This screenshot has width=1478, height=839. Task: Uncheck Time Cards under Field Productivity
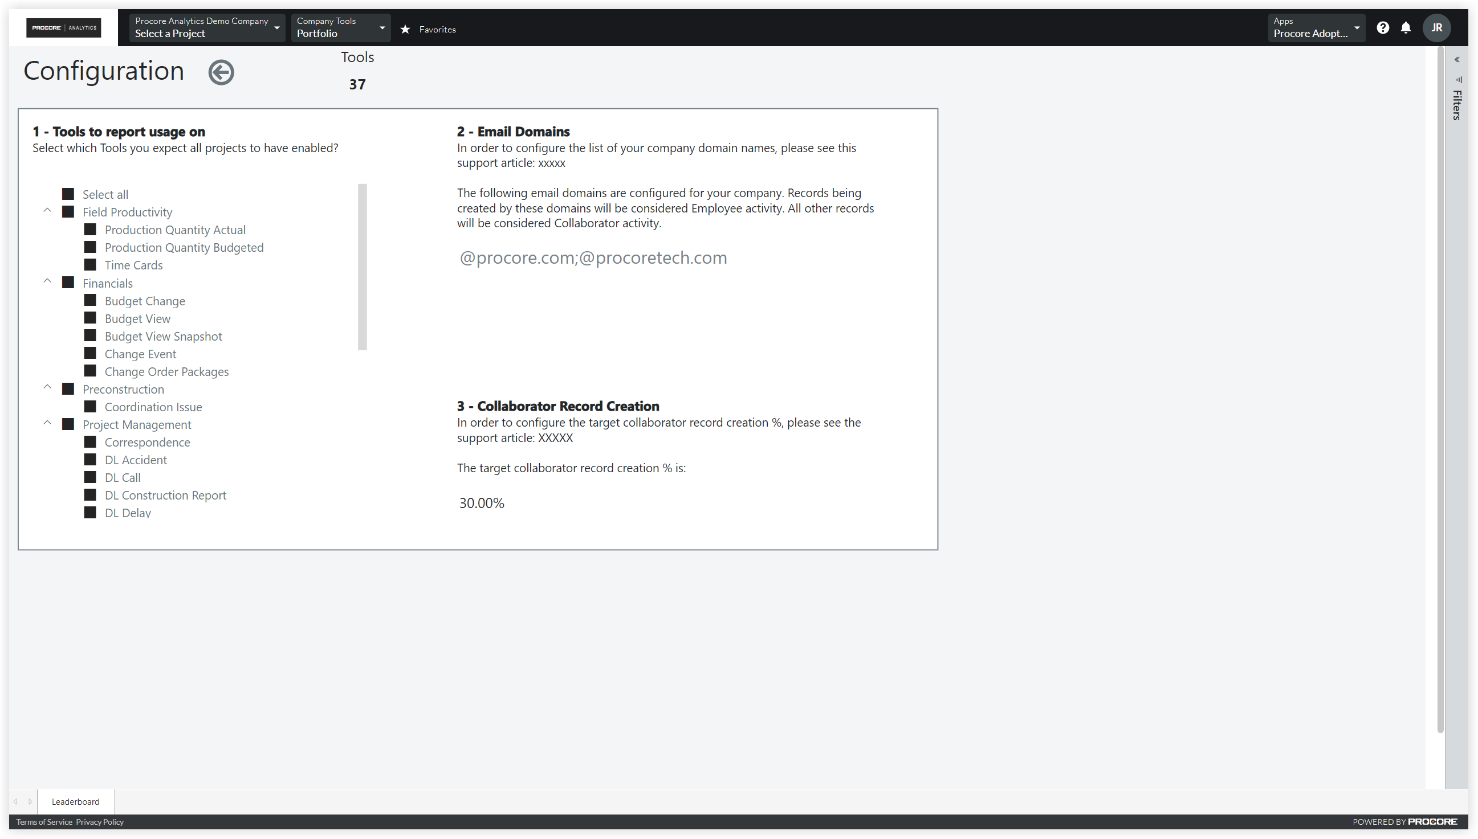[x=91, y=264]
